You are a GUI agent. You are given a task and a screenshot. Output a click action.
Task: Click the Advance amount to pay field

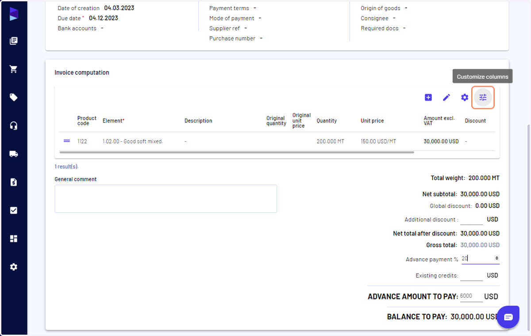click(x=472, y=296)
